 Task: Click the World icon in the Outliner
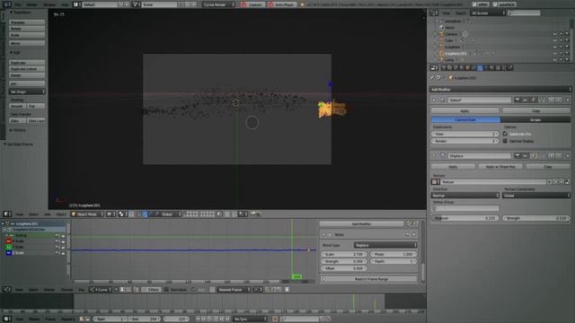click(x=442, y=28)
